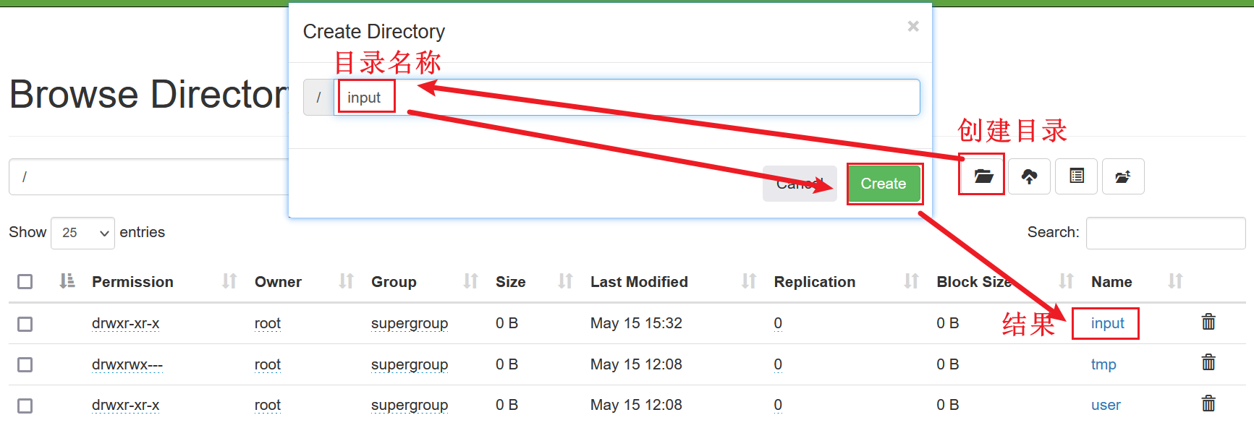This screenshot has height=428, width=1254.
Task: Click the create directory folder icon
Action: [983, 176]
